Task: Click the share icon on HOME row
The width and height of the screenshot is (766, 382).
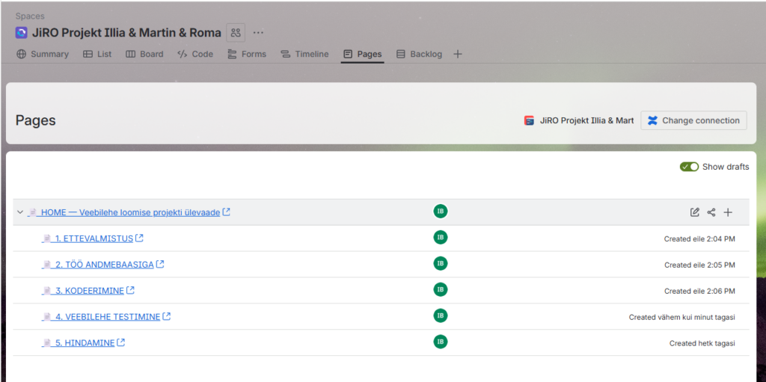Action: [x=711, y=212]
